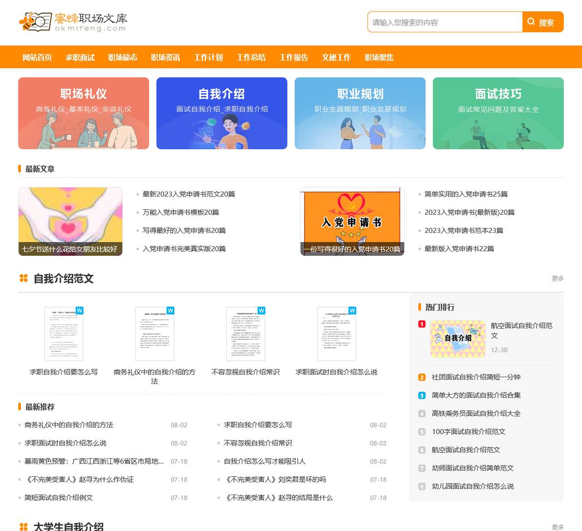The width and height of the screenshot is (582, 531).
Task: Open the document icon for 商务礼仪中的自我介绍的方法
Action: click(x=155, y=334)
